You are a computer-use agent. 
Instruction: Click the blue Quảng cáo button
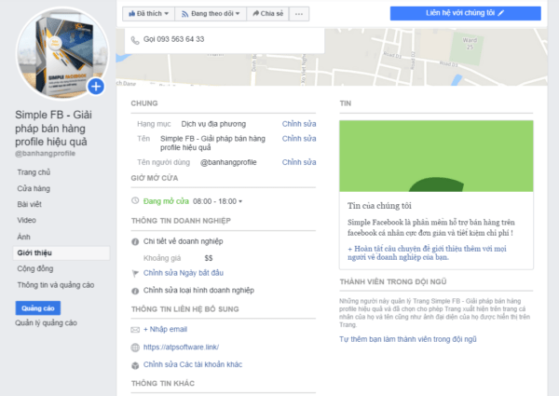38,308
